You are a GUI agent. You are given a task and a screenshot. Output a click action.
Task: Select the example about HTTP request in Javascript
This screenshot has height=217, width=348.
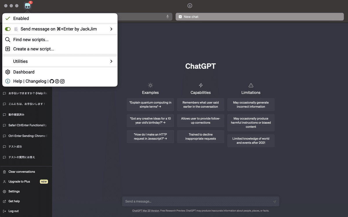tap(150, 137)
